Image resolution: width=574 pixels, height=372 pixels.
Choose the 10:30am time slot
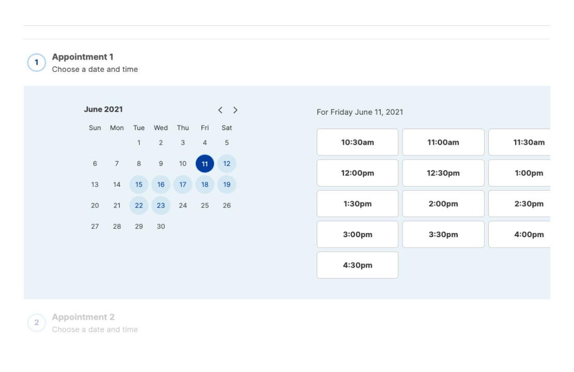358,142
